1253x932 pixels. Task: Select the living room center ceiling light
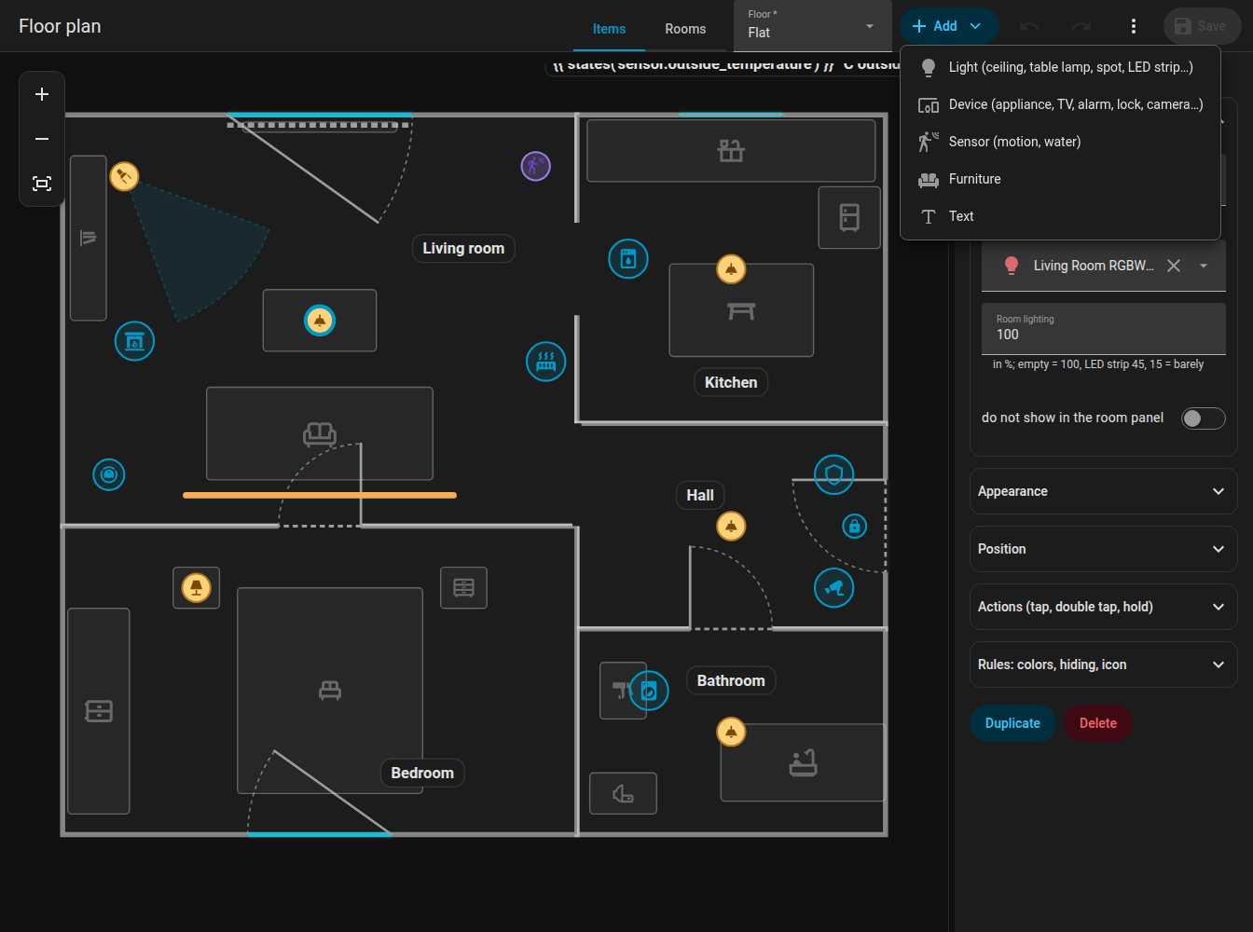pyautogui.click(x=320, y=321)
